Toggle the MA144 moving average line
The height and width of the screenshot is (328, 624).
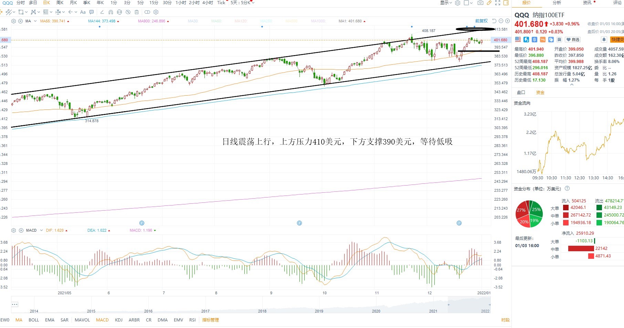tap(104, 21)
